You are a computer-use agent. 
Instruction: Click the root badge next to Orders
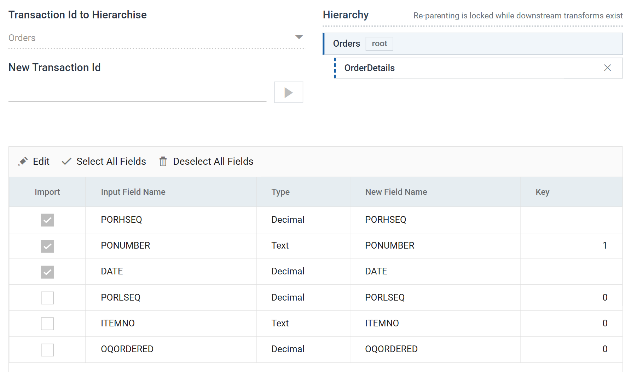tap(379, 43)
